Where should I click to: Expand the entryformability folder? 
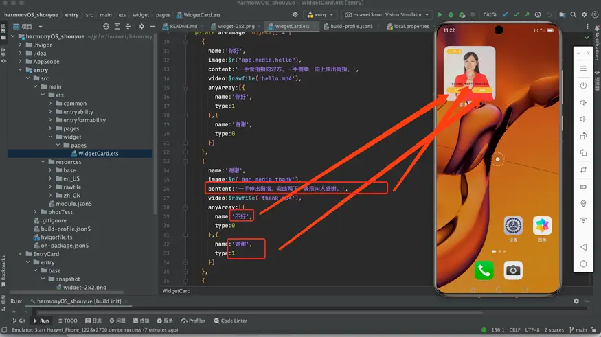coord(51,120)
